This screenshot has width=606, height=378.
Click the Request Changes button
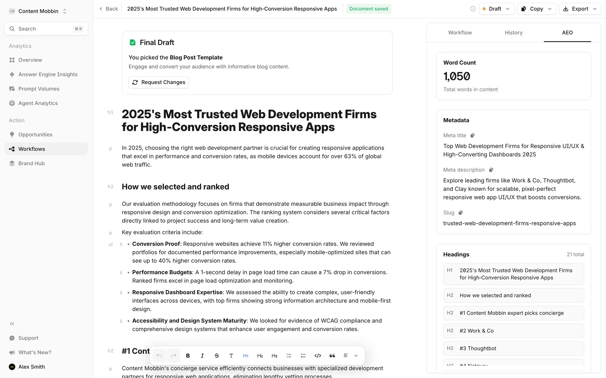click(158, 82)
